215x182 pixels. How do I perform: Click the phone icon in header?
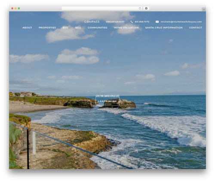132,22
